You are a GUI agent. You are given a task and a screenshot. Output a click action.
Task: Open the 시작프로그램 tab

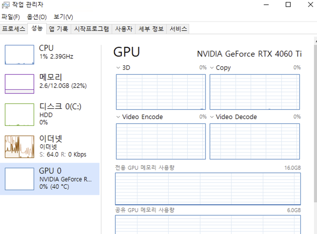91,29
